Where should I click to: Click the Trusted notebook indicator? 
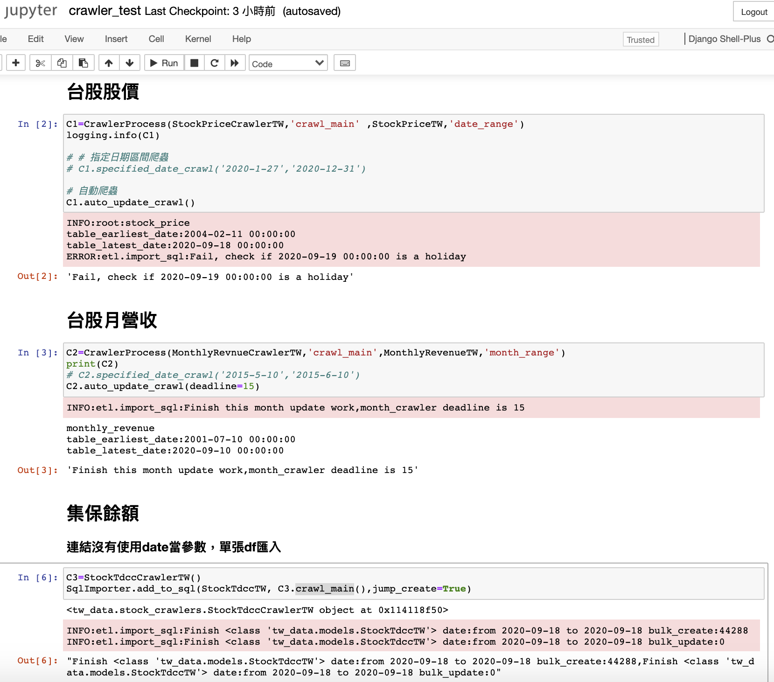click(x=641, y=40)
